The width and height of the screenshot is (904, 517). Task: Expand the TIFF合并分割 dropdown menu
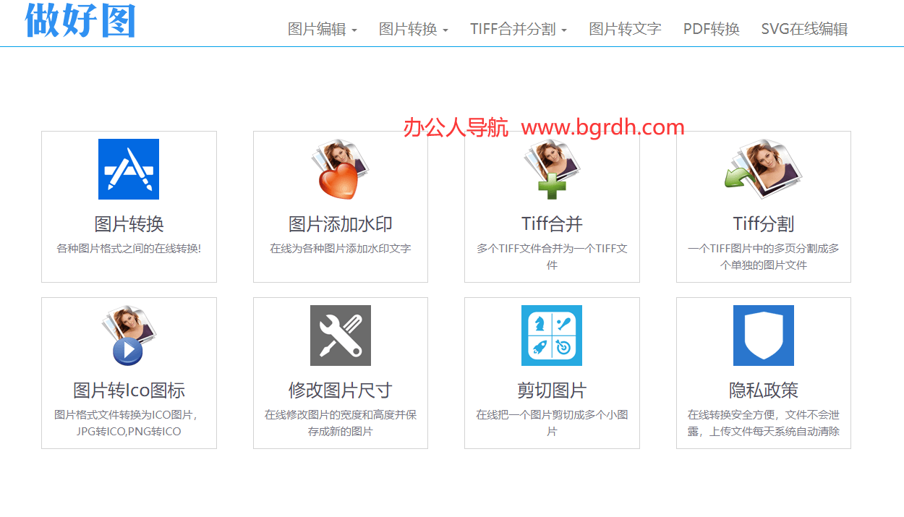click(518, 29)
